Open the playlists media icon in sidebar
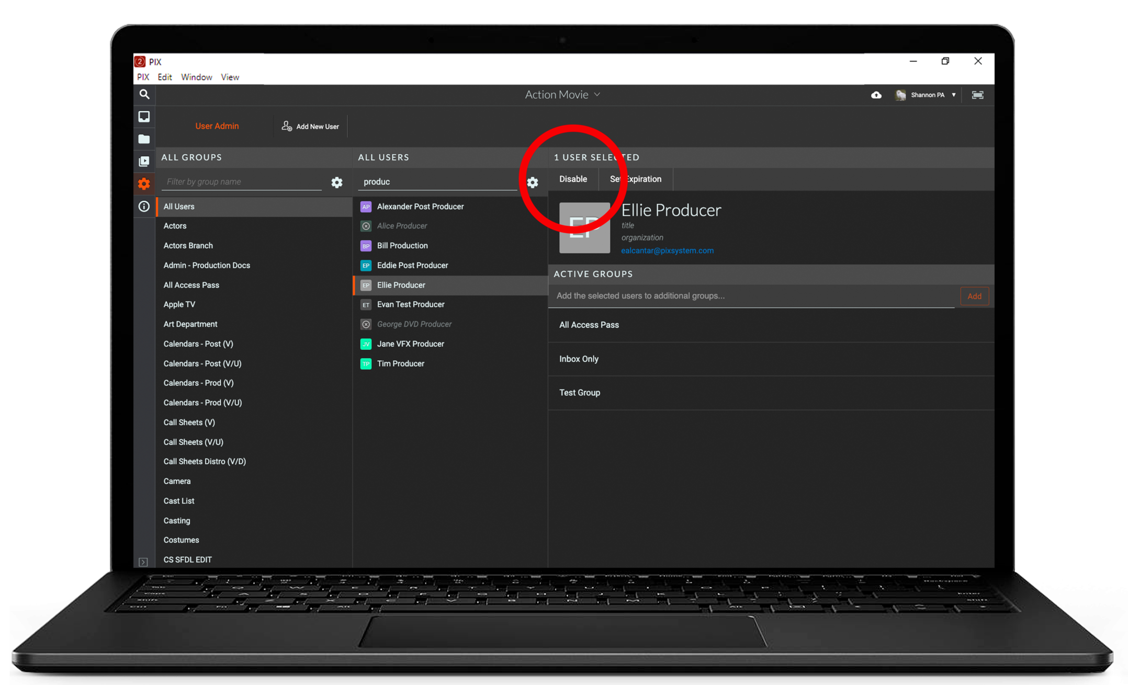This screenshot has height=685, width=1128. [x=144, y=162]
